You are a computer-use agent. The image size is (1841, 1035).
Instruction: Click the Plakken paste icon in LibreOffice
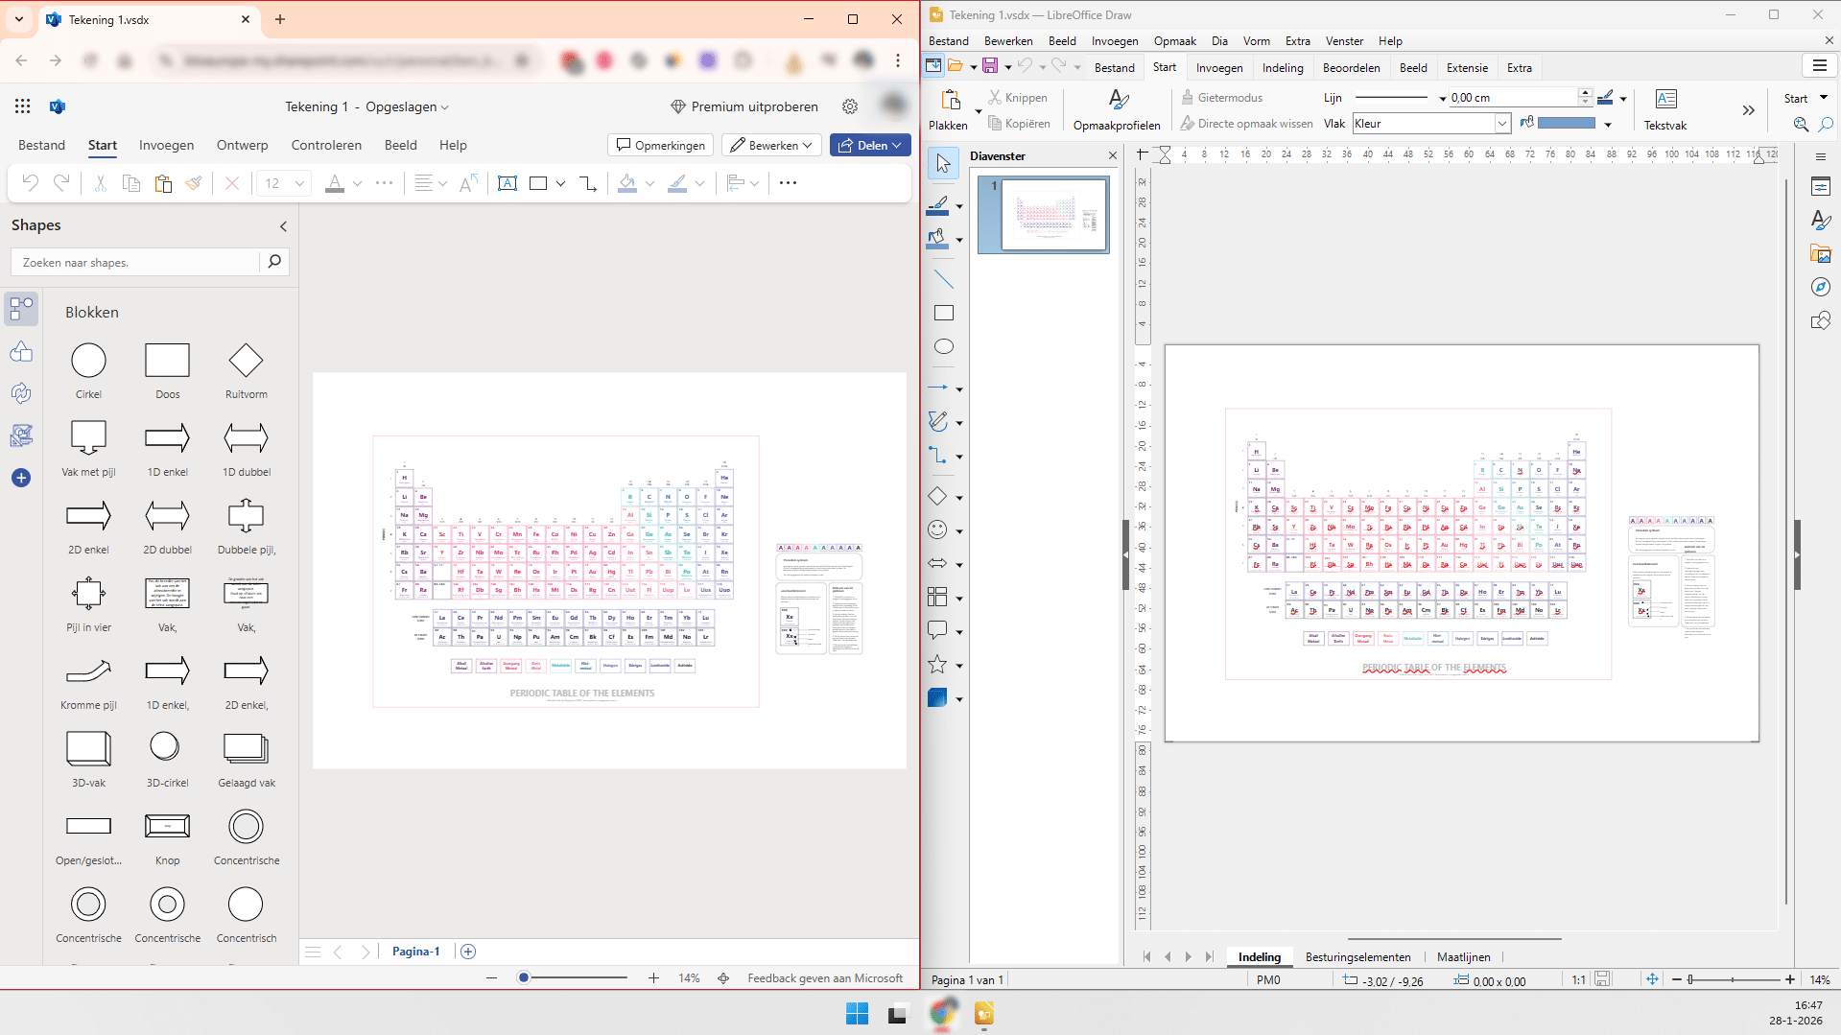tap(950, 100)
